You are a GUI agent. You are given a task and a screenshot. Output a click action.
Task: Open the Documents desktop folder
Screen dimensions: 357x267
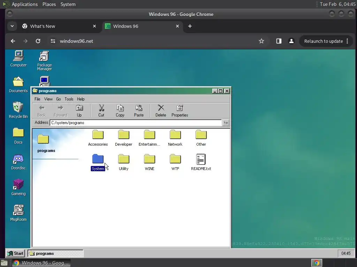[x=18, y=84]
